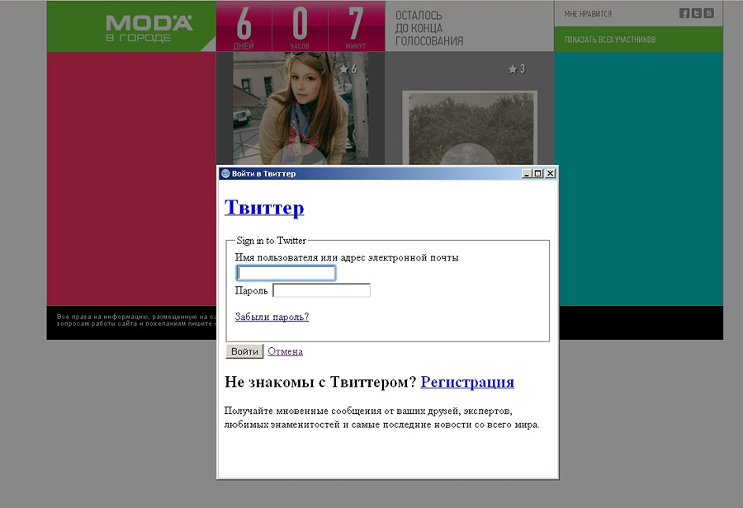Viewport: 743px width, 508px height.
Task: Click the Twitter share icon
Action: coord(697,13)
